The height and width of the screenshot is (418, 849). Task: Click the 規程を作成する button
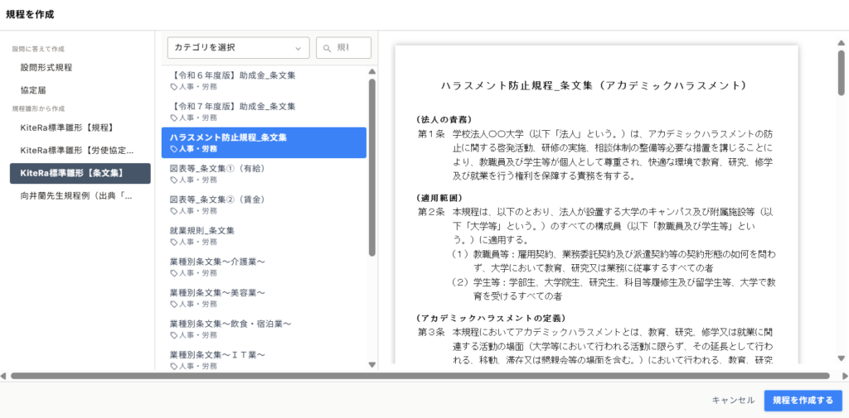[803, 401]
